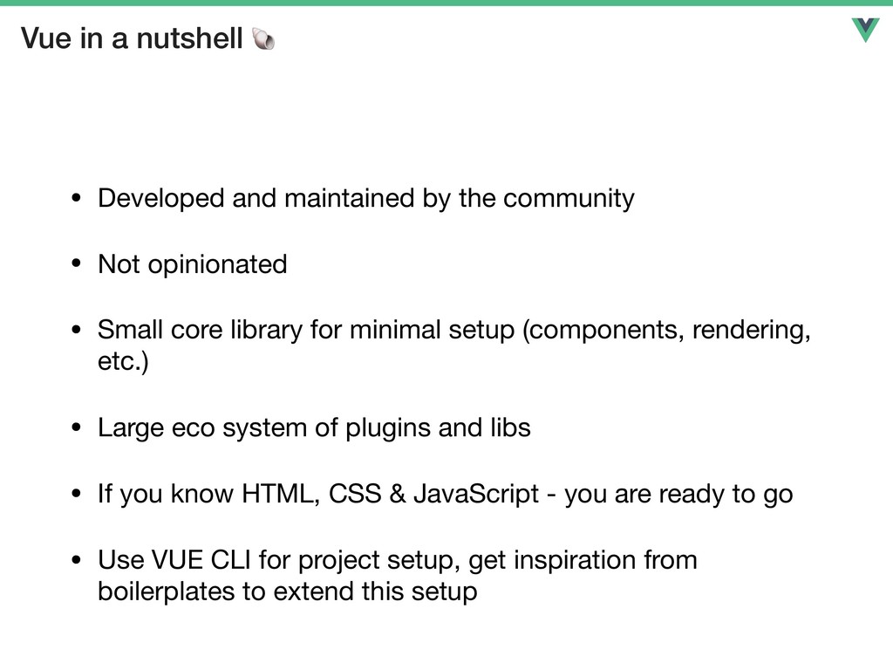Click bullet point before 'Large eco system'
The width and height of the screenshot is (893, 670).
point(77,427)
